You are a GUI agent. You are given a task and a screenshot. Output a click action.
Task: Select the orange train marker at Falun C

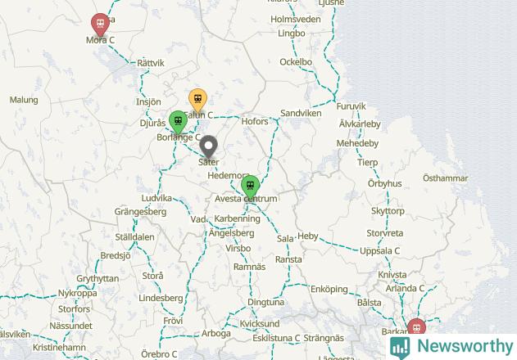[197, 100]
